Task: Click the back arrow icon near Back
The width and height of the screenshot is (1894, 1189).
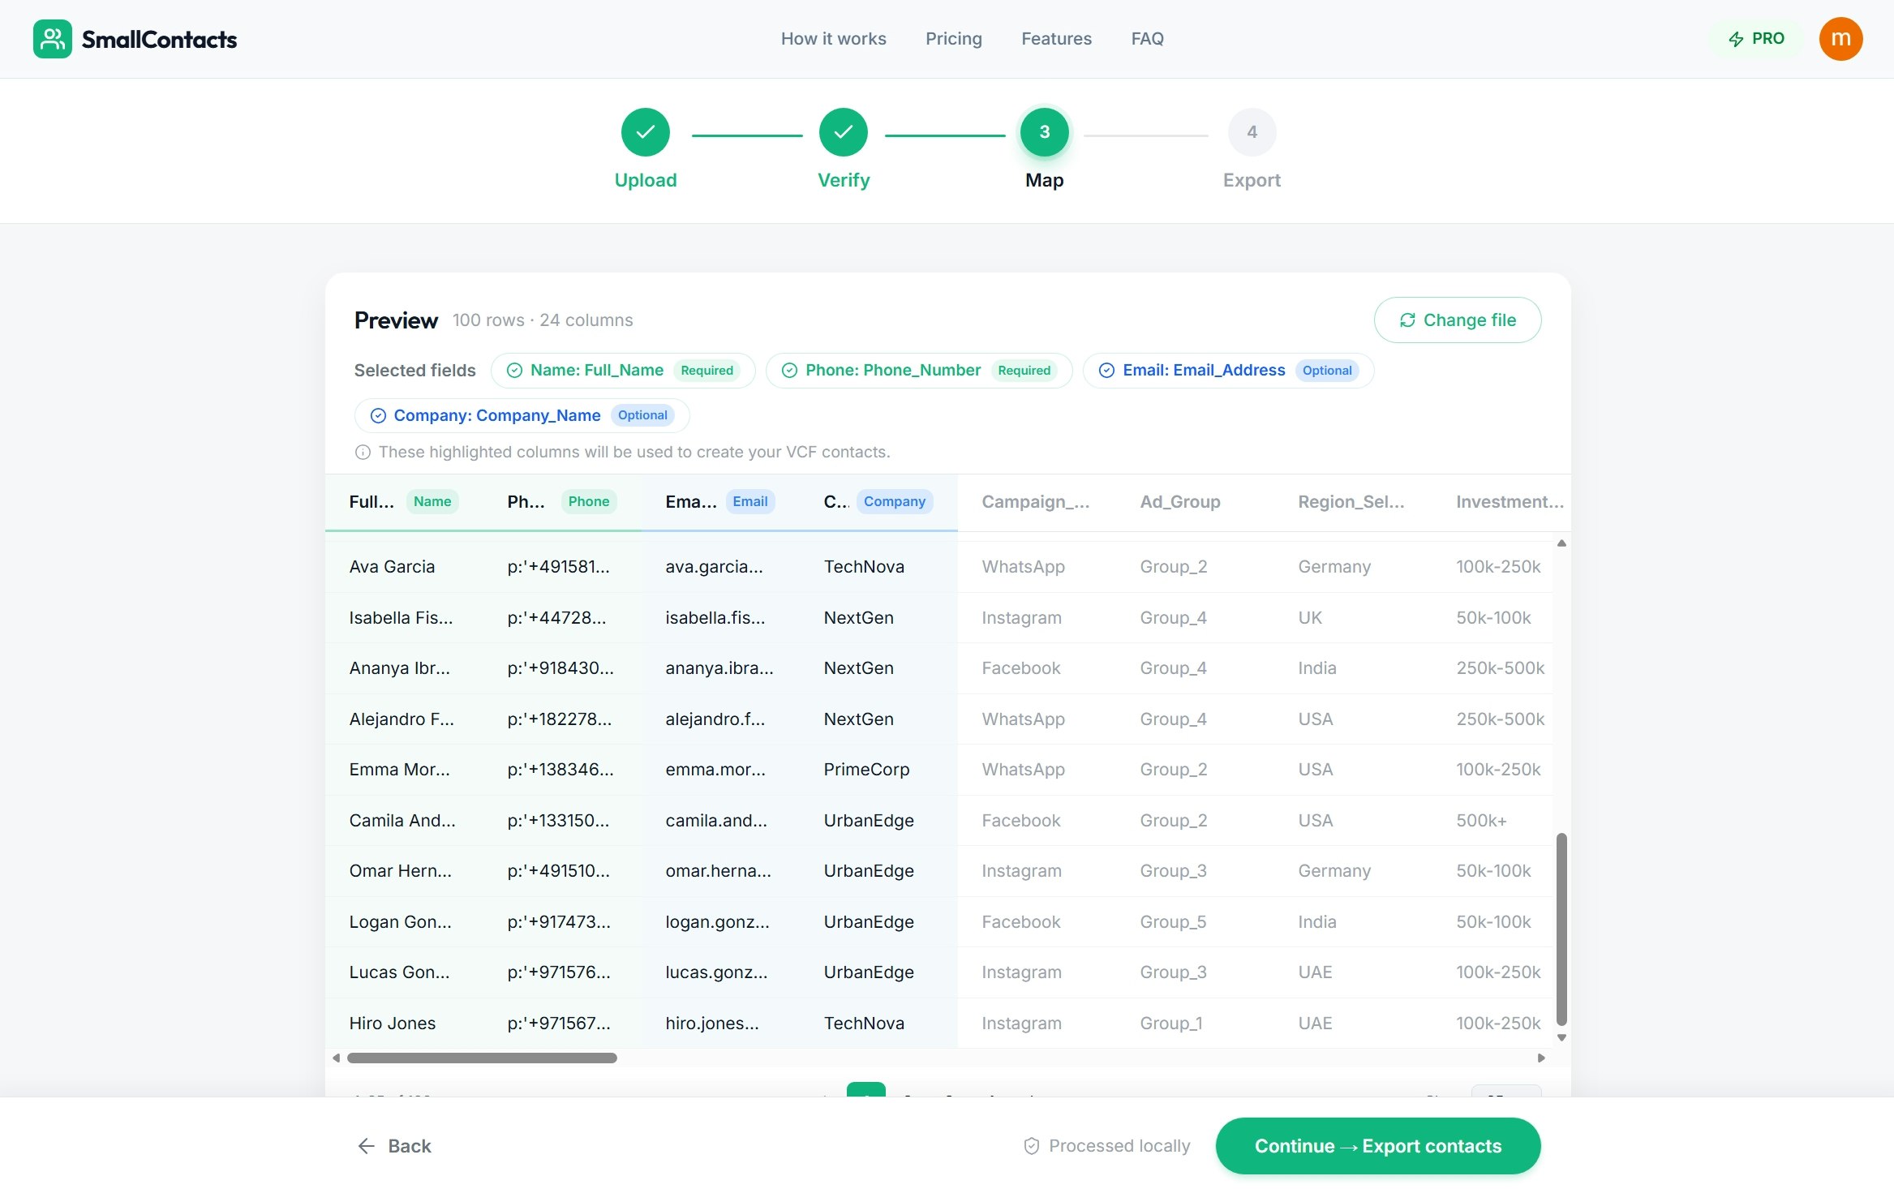Action: [x=367, y=1145]
